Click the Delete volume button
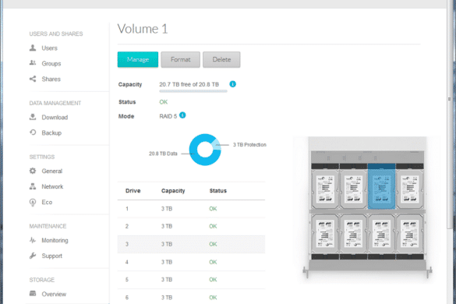 (x=221, y=60)
